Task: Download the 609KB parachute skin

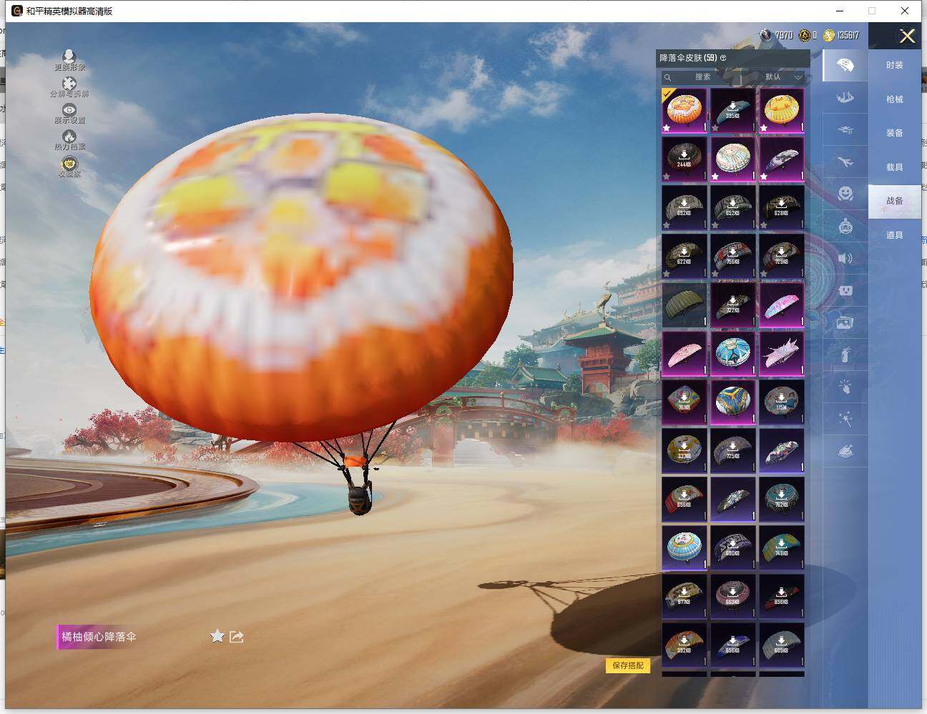Action: click(x=782, y=645)
